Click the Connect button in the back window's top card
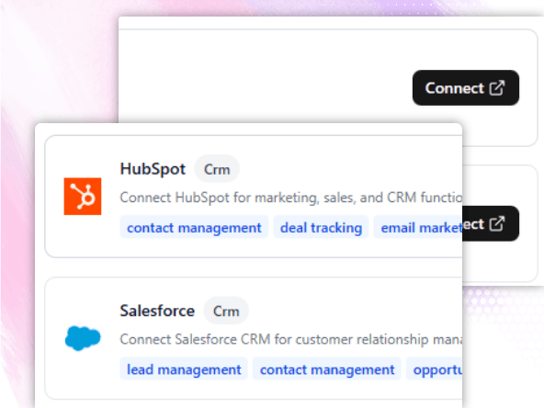This screenshot has width=544, height=408. pos(466,88)
